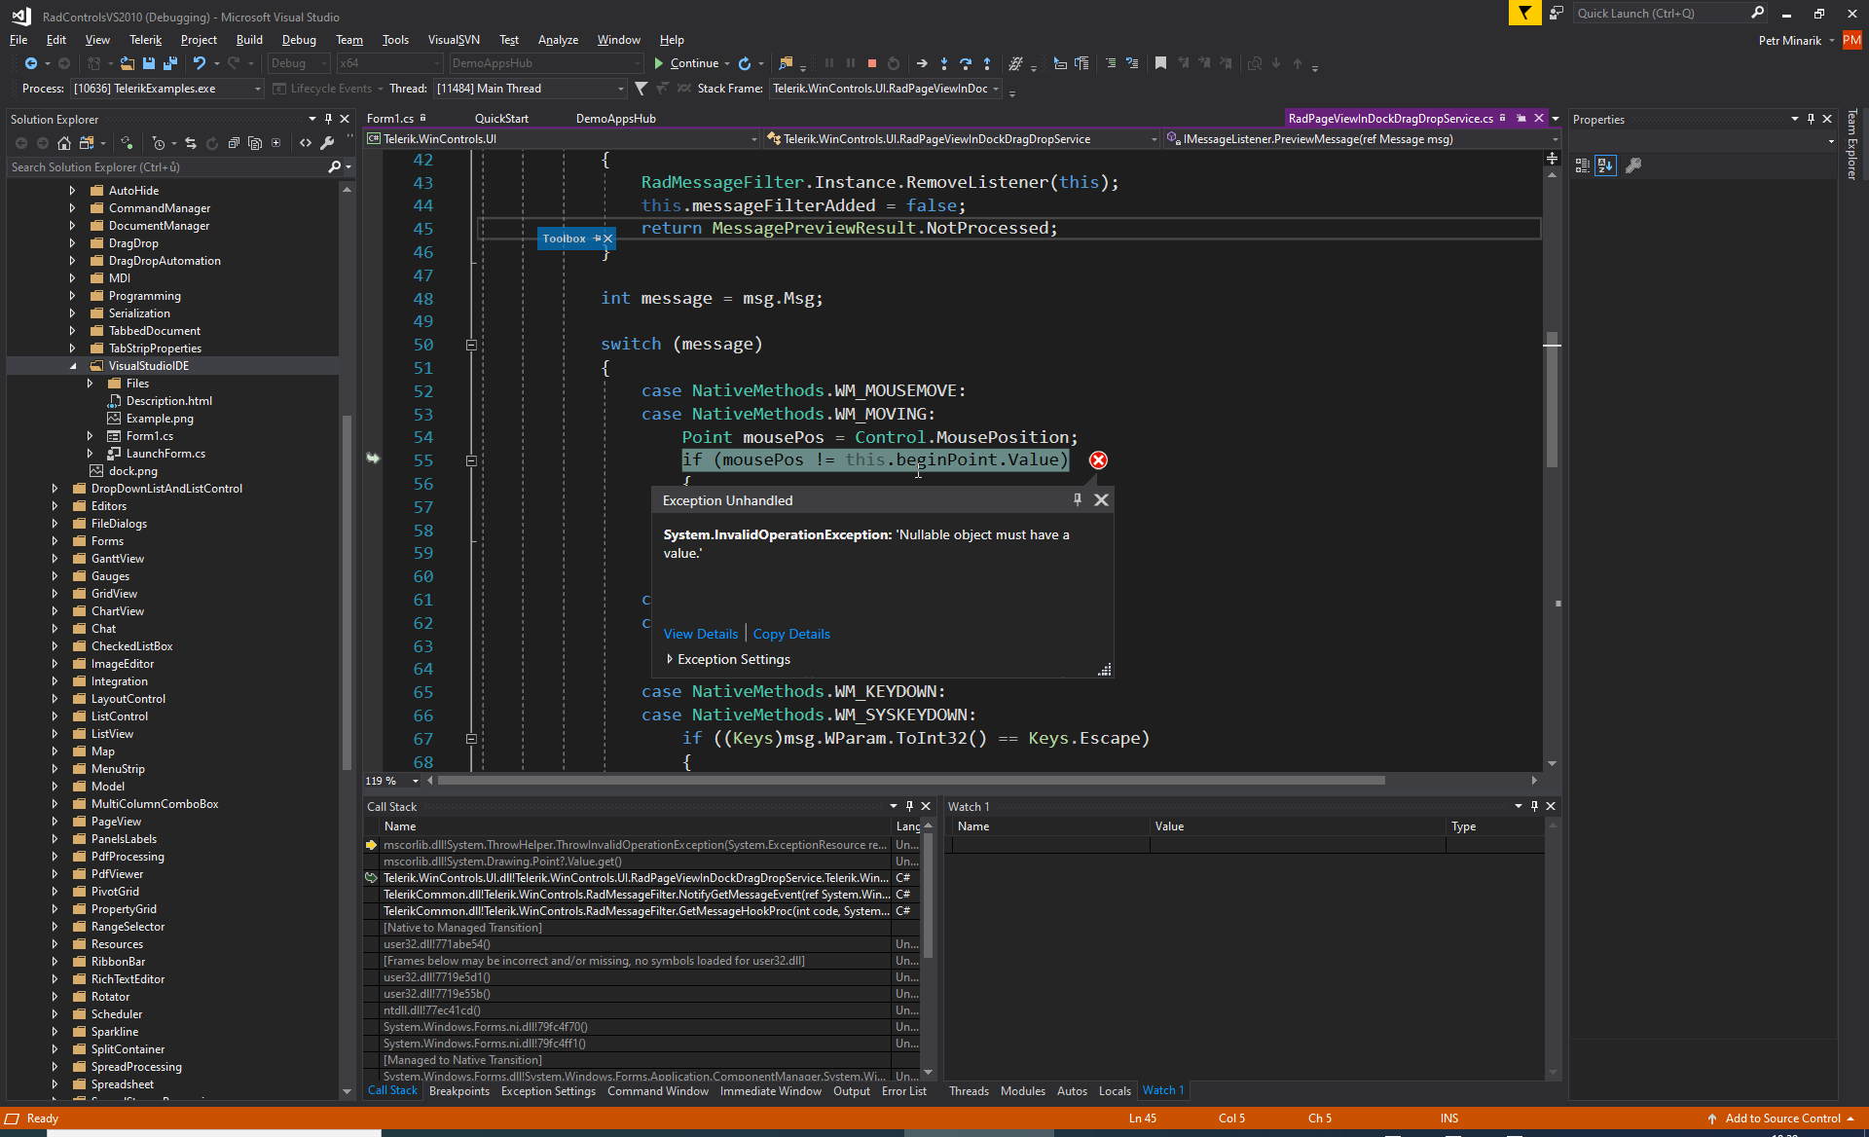
Task: Click the Navigate Backward icon
Action: pos(31,63)
